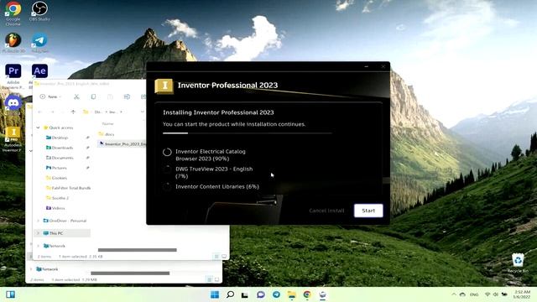Minimize the Inventor installer window
This screenshot has height=302, width=537.
(x=367, y=66)
